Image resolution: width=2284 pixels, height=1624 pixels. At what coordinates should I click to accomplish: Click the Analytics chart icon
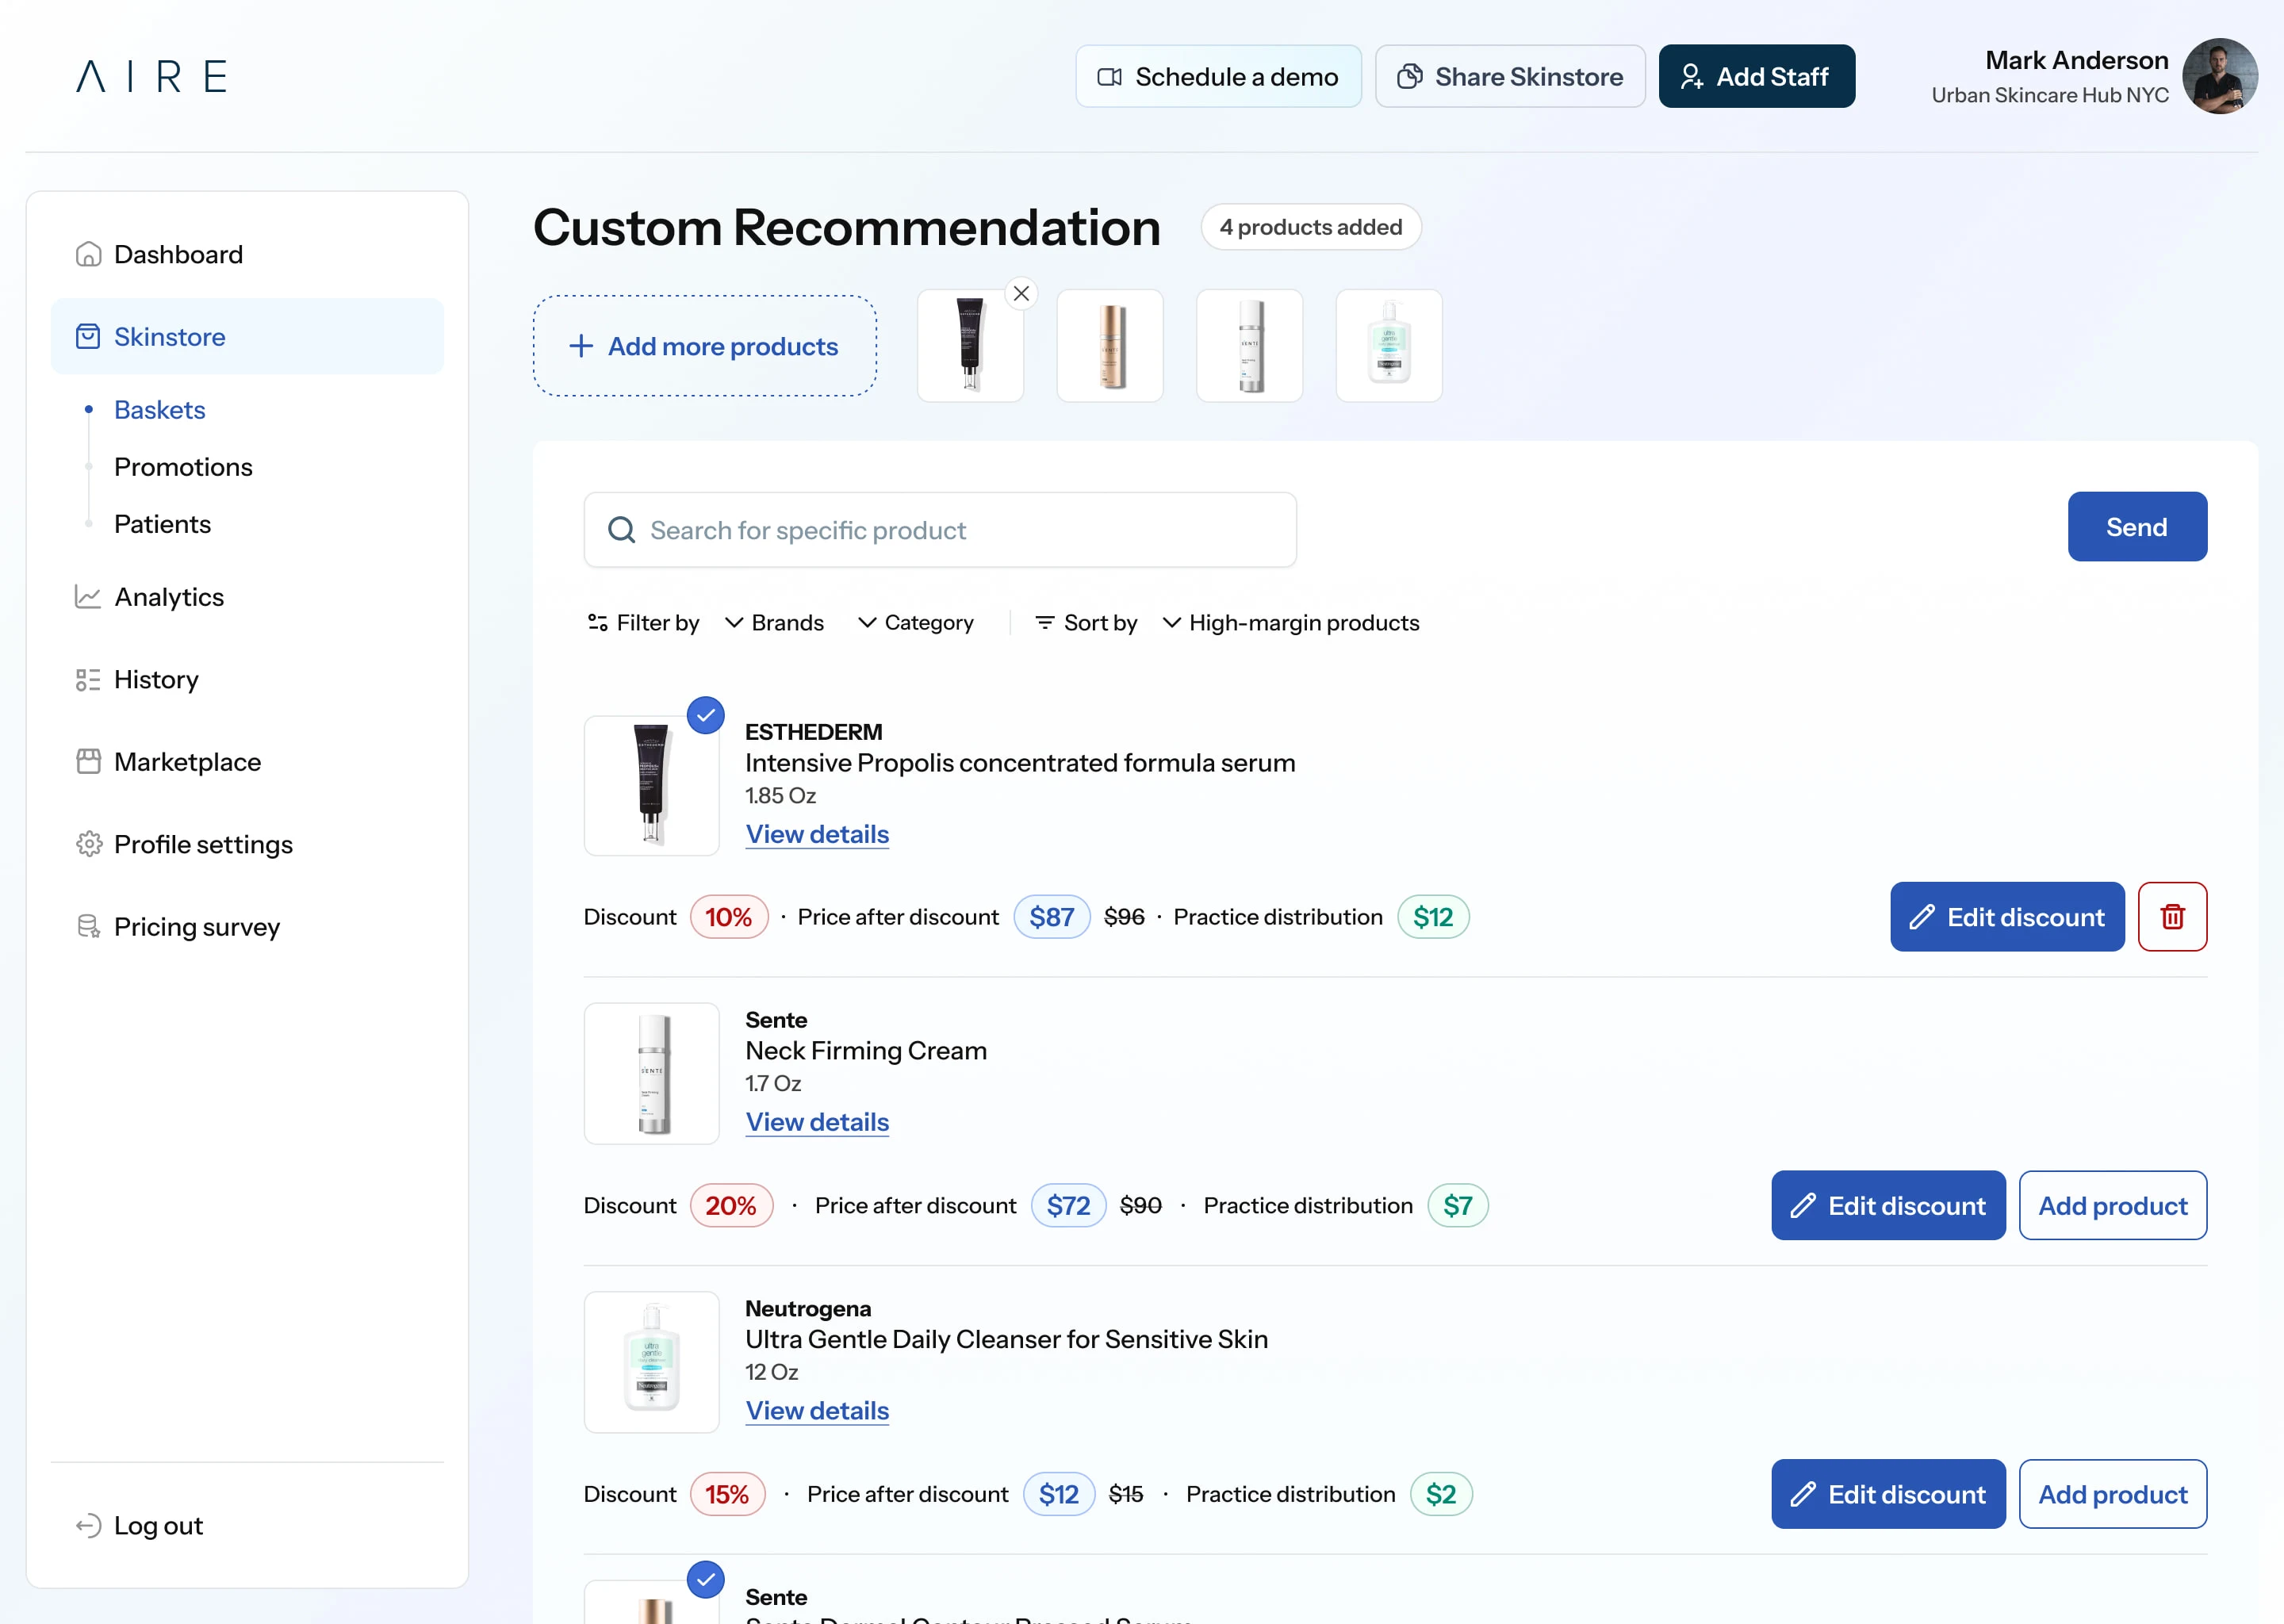(88, 597)
